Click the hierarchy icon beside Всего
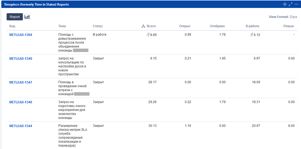 [x=143, y=26]
